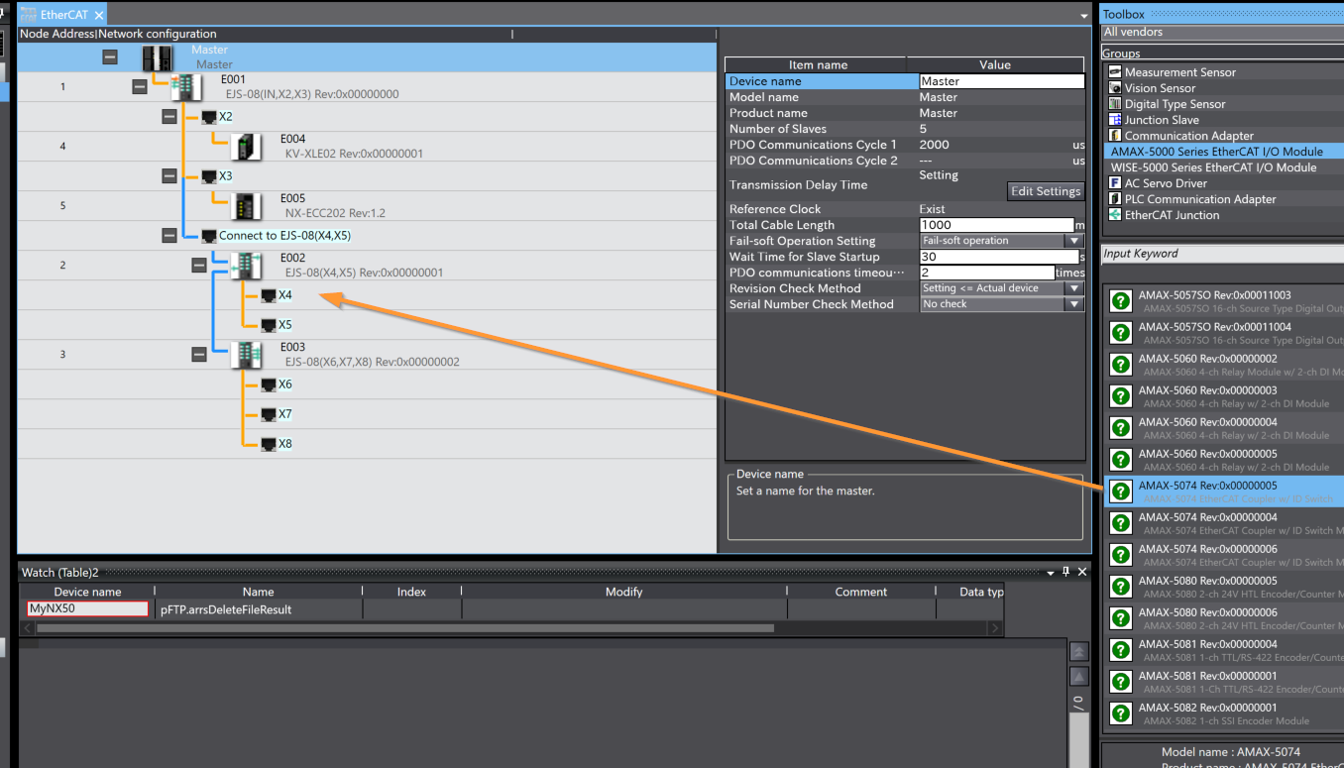Open Revision Check Method dropdown
Screen dimensions: 1344x768
[x=1073, y=288]
